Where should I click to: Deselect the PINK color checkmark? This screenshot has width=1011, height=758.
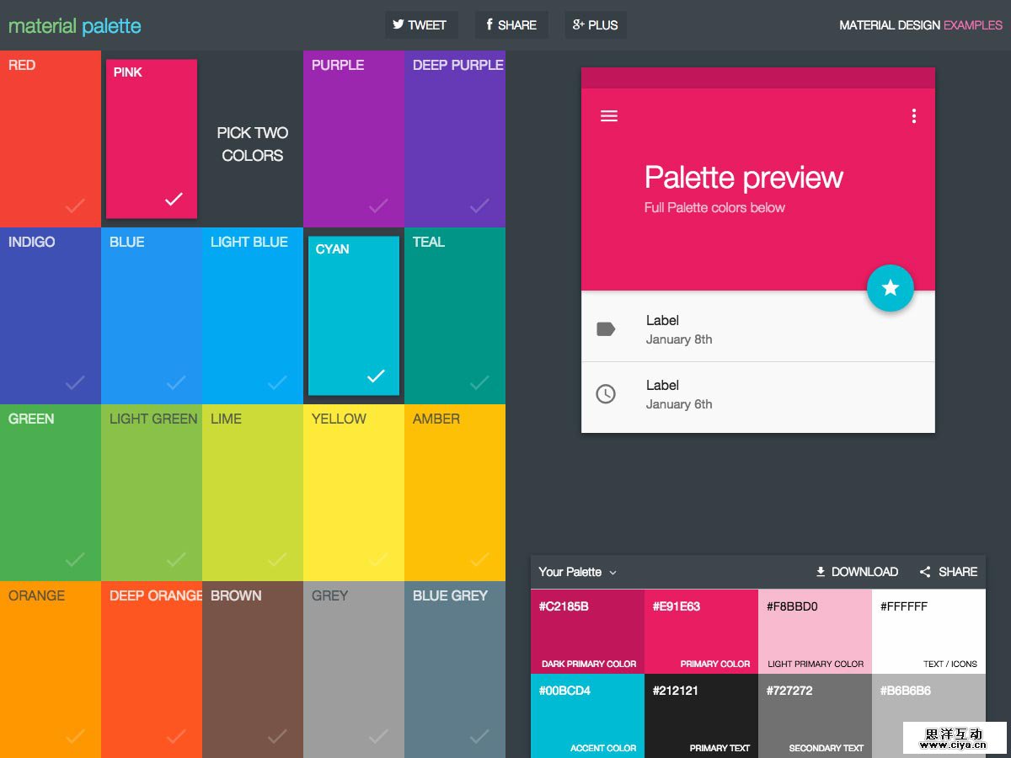[174, 199]
